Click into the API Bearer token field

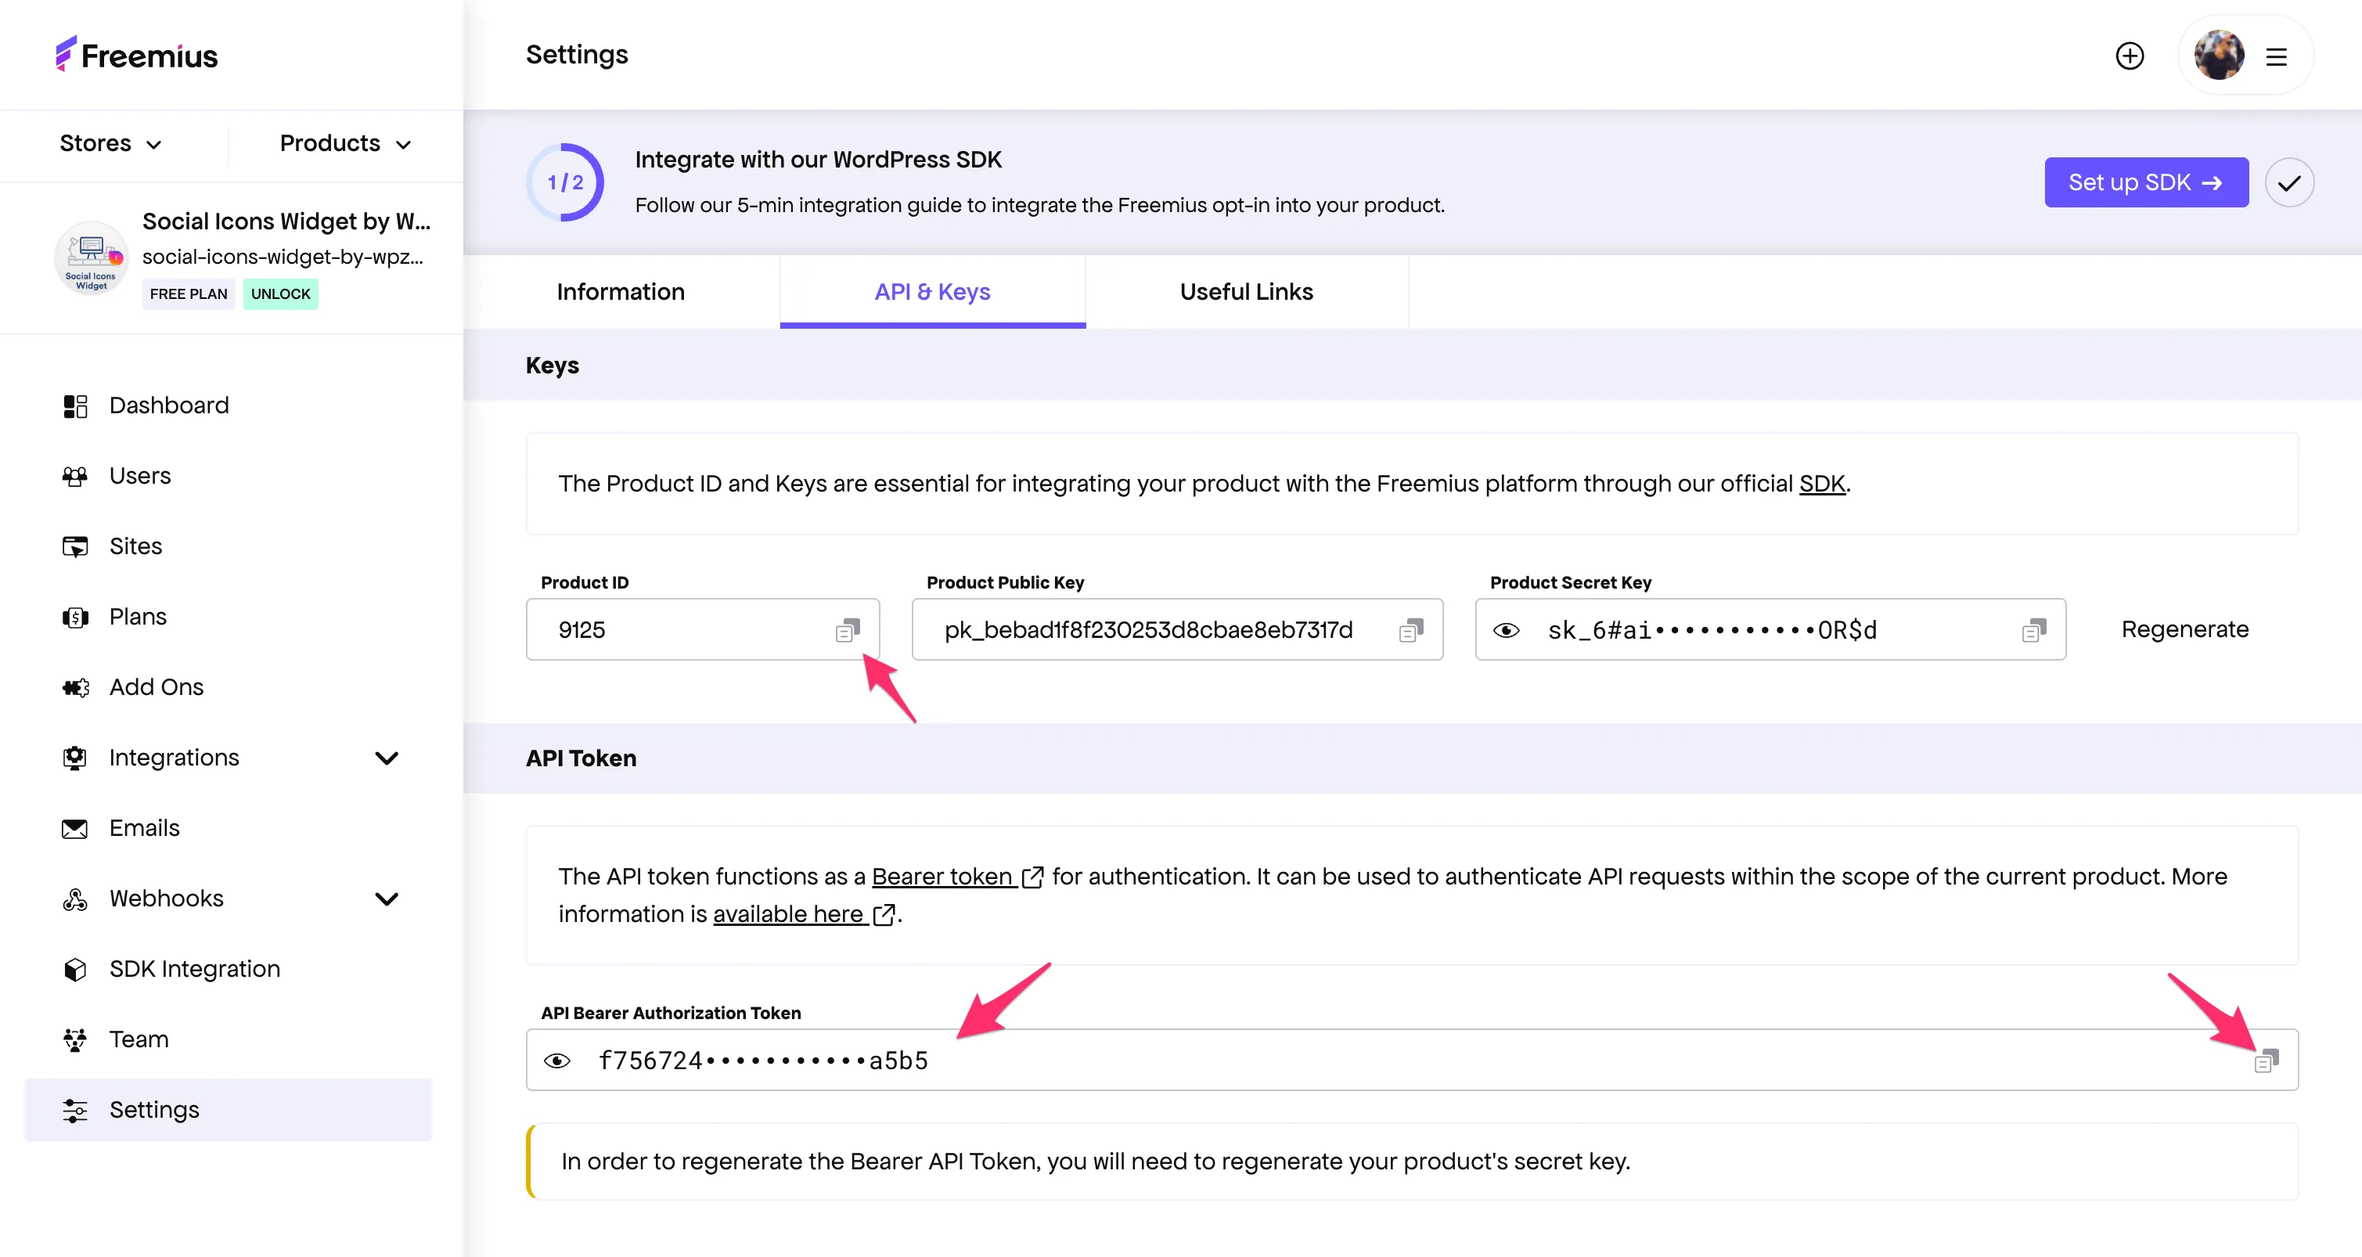[1412, 1060]
